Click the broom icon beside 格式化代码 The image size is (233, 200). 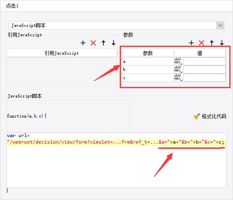197,116
